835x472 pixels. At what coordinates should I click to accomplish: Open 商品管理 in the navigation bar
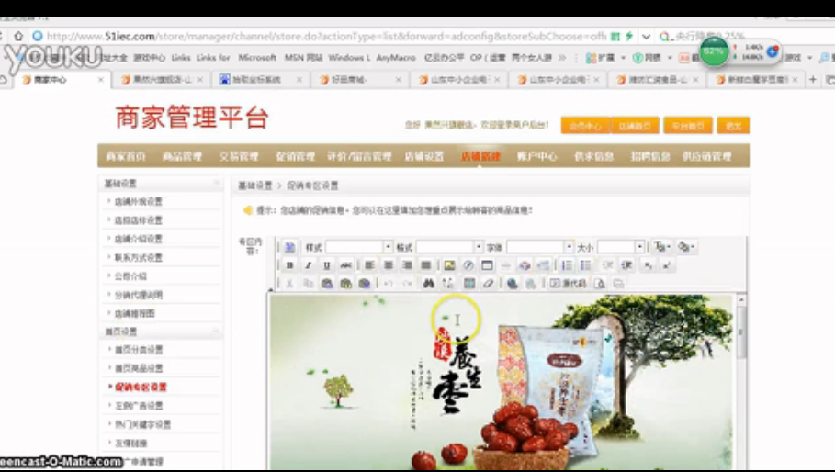click(x=182, y=156)
